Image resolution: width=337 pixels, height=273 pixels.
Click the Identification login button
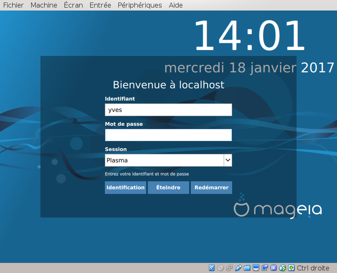[x=126, y=188]
